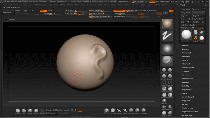Screen dimensions: 210x118
Task: Open the Transform menu
Action: click(134, 5)
